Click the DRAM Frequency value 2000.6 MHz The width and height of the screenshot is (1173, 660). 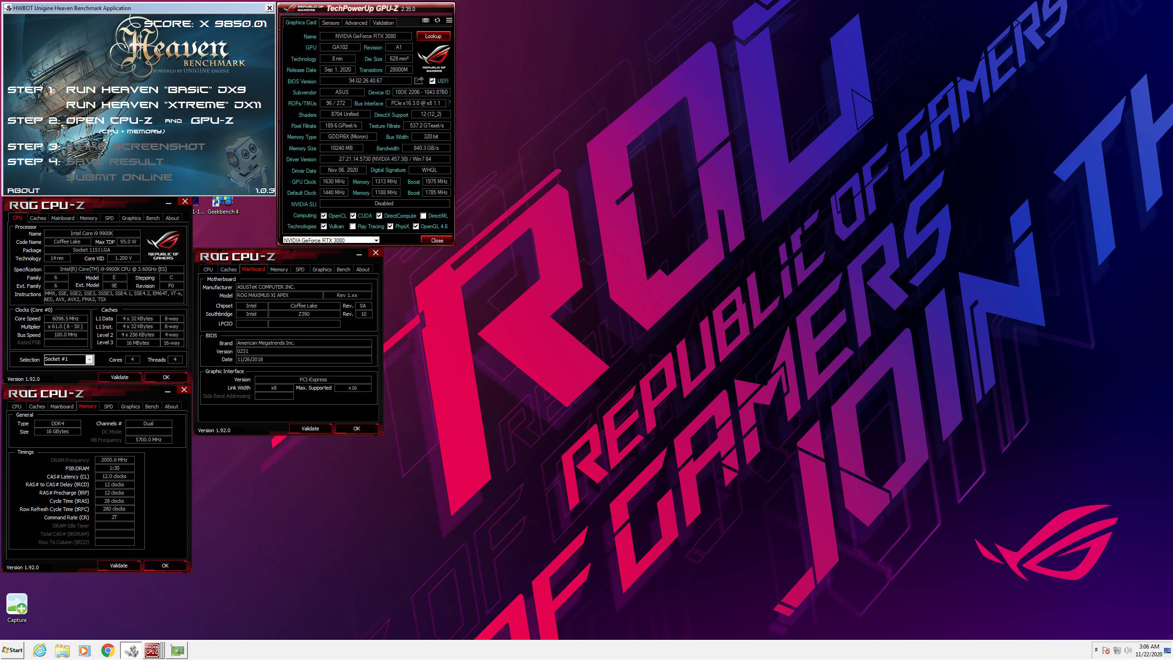(x=114, y=460)
